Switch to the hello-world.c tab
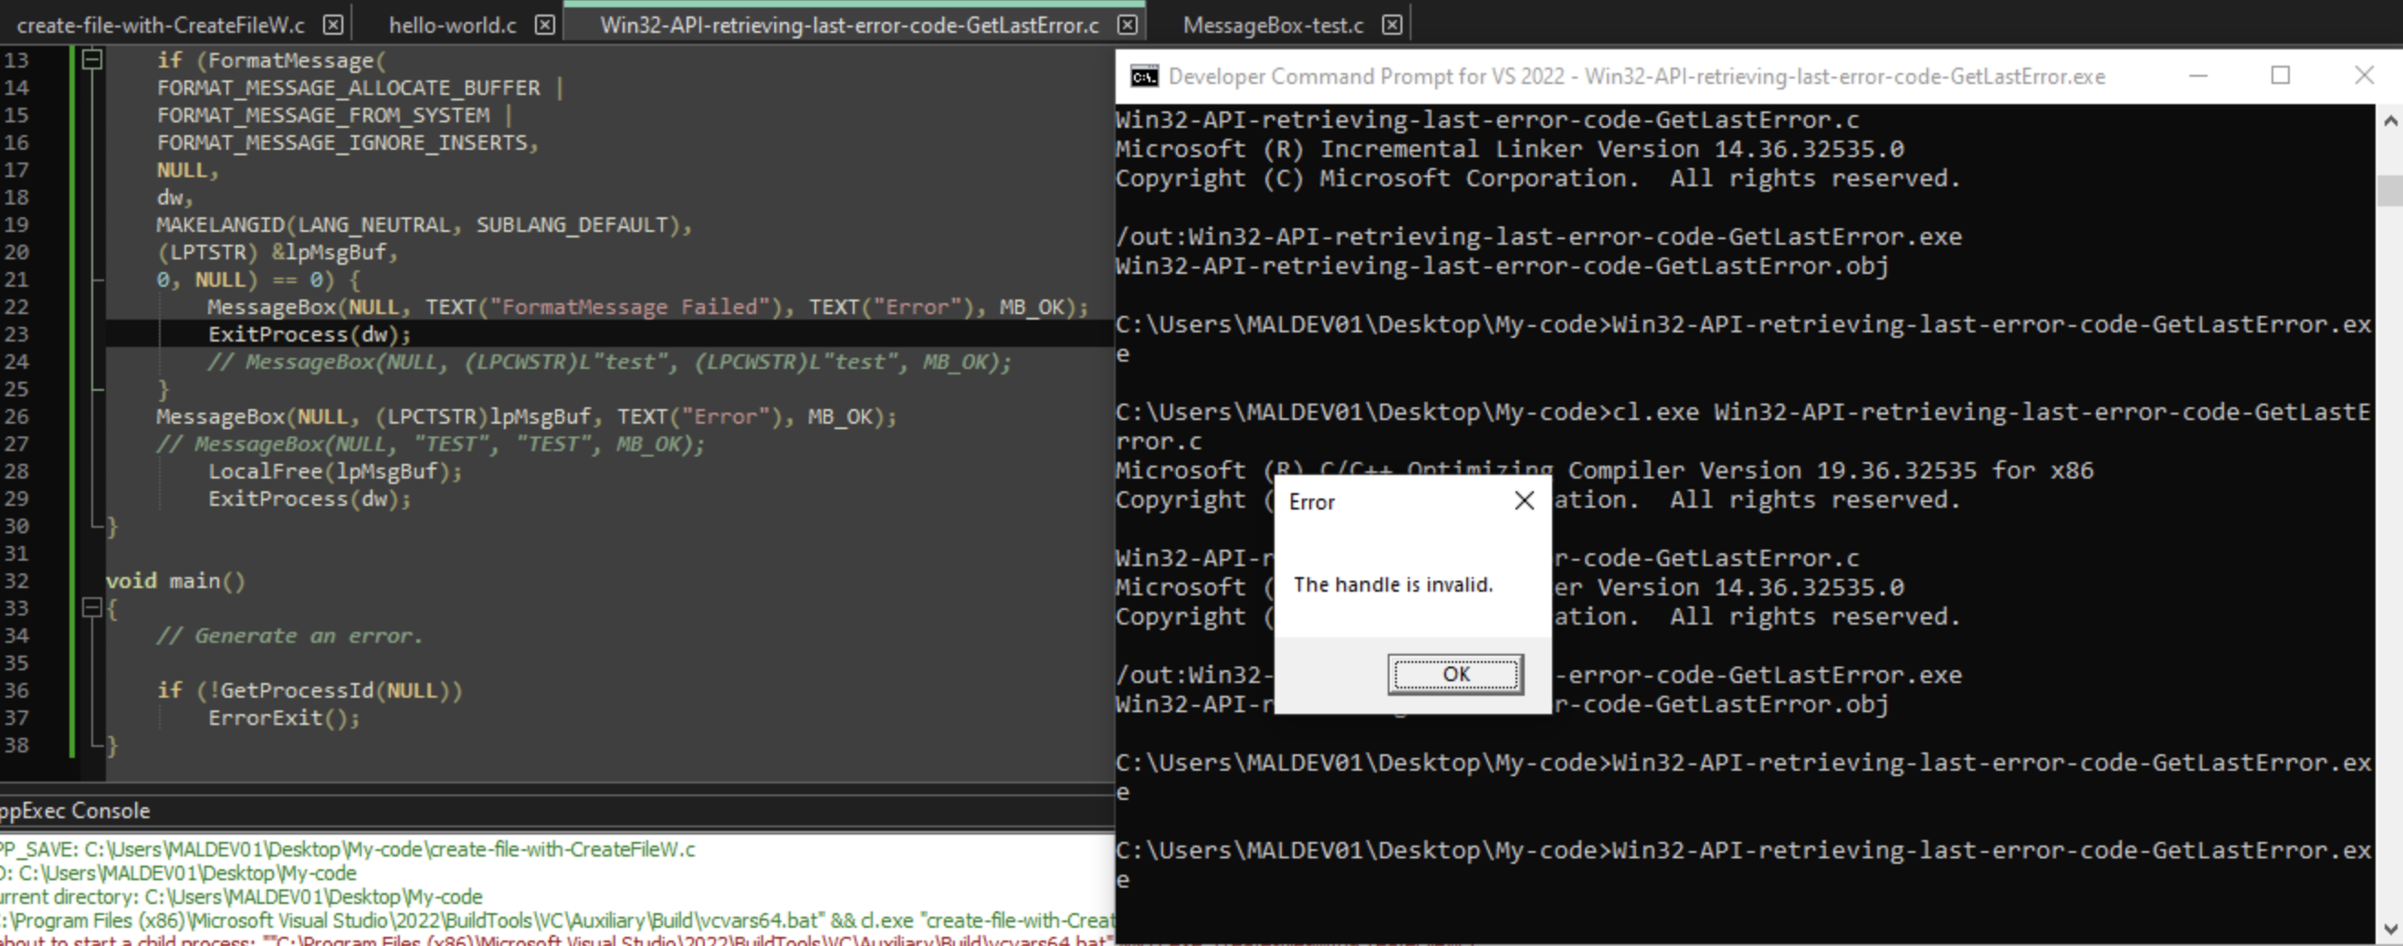Screen dimensions: 2403x946 pyautogui.click(x=453, y=26)
